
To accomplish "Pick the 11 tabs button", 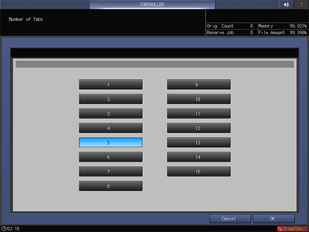I will pyautogui.click(x=199, y=114).
